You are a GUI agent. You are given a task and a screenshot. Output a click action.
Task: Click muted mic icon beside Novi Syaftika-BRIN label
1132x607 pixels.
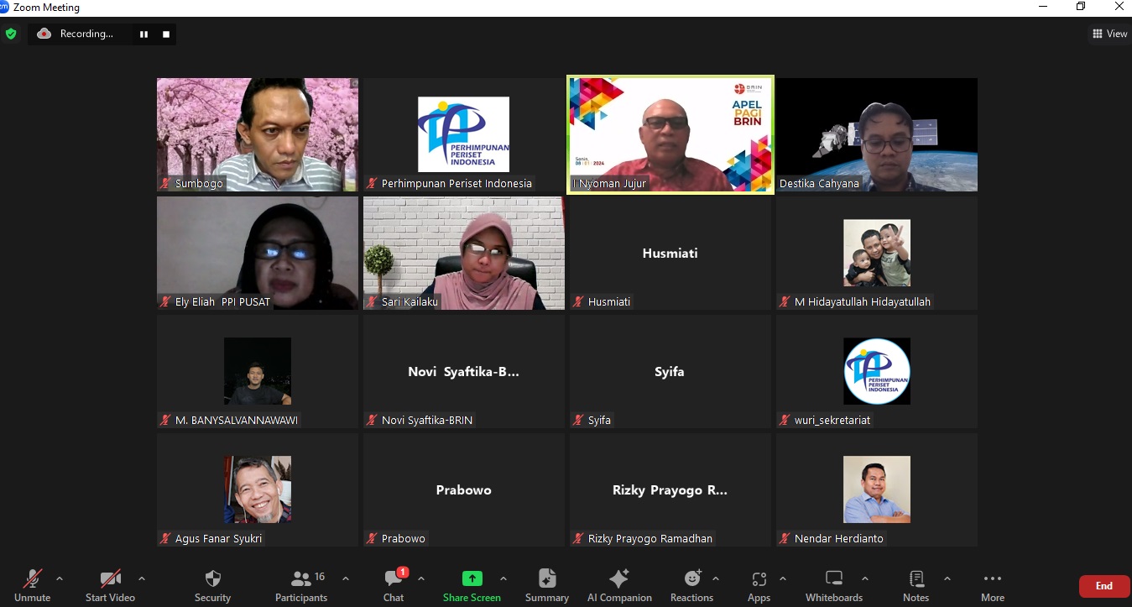pyautogui.click(x=372, y=420)
